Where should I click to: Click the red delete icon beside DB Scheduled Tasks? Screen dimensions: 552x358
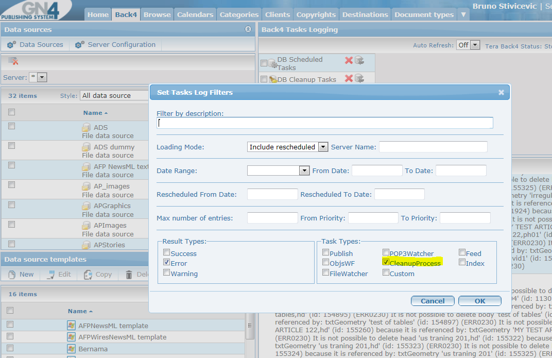349,60
